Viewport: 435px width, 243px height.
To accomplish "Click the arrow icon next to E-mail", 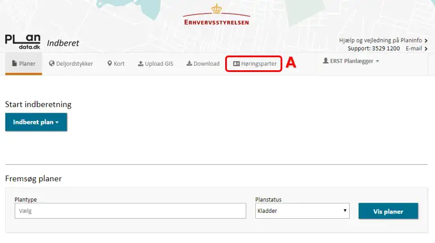I will pyautogui.click(x=425, y=49).
